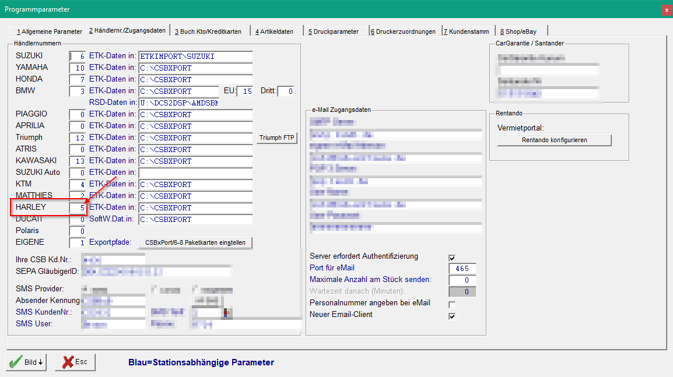Click Maximale Anzahl am Stück senden field
The image size is (673, 377).
[462, 280]
